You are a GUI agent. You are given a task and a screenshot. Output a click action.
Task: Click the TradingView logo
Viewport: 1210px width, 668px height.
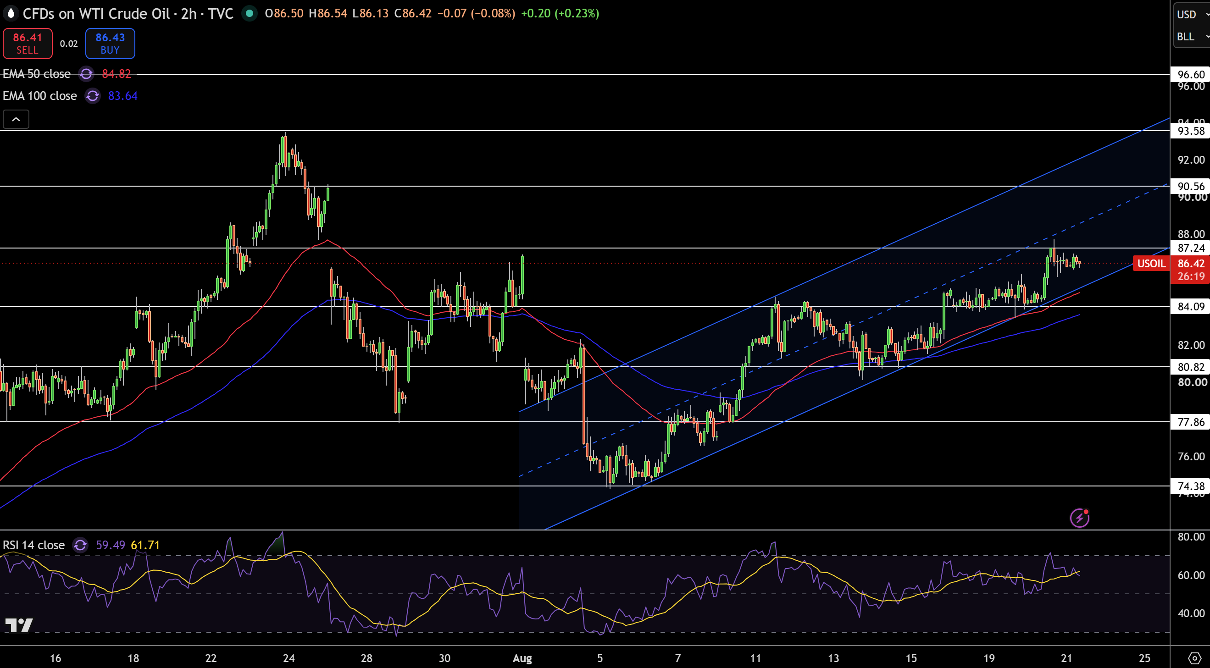click(x=19, y=625)
